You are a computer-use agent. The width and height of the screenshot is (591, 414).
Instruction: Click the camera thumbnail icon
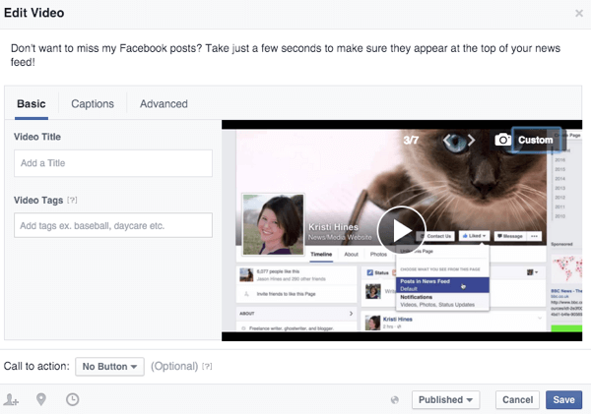click(502, 140)
